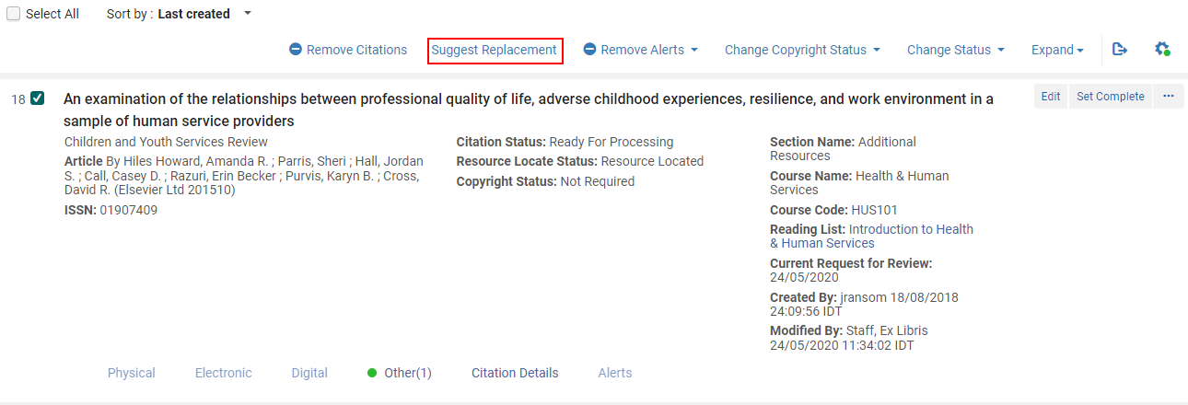This screenshot has width=1188, height=405.
Task: Tick the Select All checkbox
Action: click(x=14, y=14)
